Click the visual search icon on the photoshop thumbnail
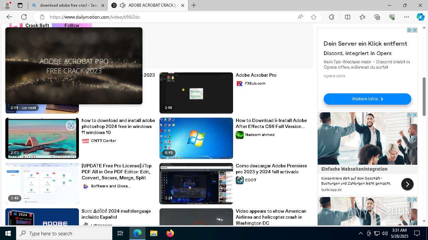This screenshot has width=428, height=240. (71, 126)
